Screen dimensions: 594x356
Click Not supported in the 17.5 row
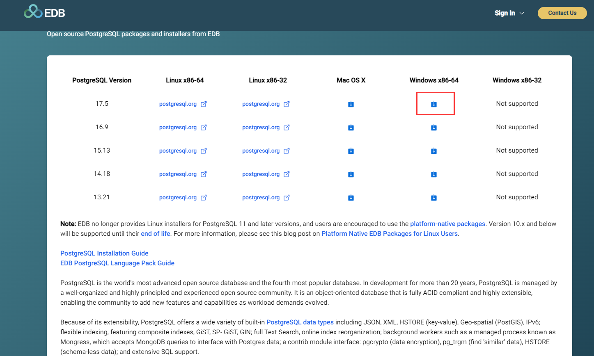point(517,104)
